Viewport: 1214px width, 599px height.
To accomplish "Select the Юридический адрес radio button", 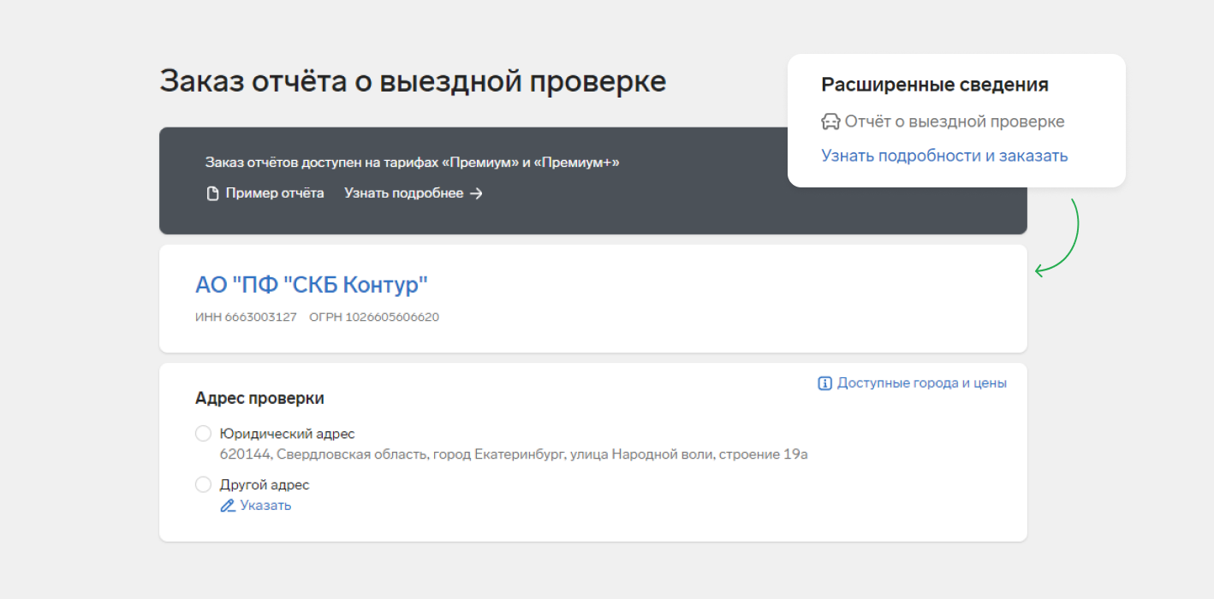I will pyautogui.click(x=204, y=434).
